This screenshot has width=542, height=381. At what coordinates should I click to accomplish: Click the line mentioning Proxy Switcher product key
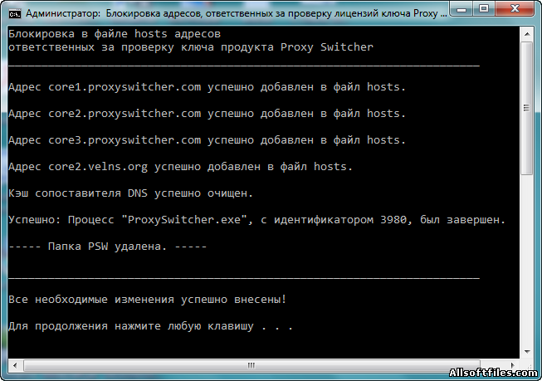[x=191, y=47]
